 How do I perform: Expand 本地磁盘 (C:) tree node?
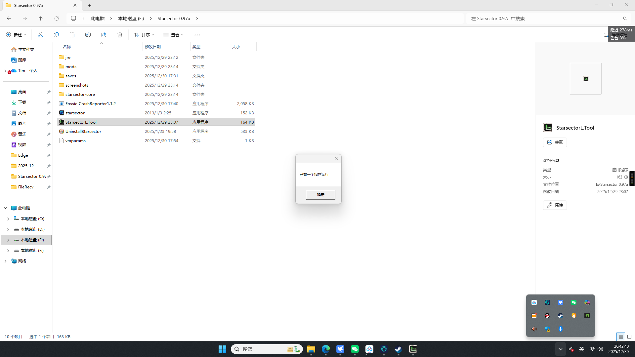8,219
